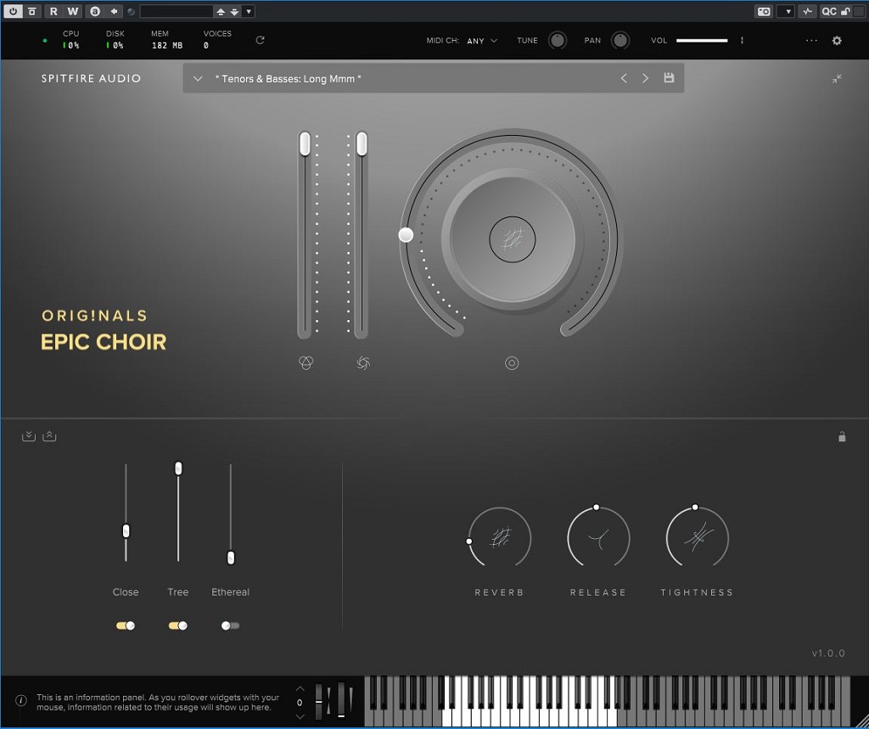This screenshot has width=869, height=729.
Task: Click the REVERB knob
Action: (x=500, y=538)
